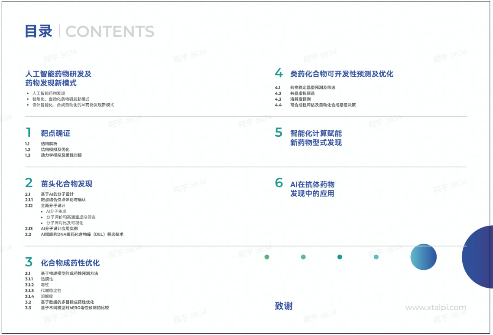This screenshot has width=493, height=335.
Task: Click entry 3.1 '基于物理模型的成药性预测方法'
Action: pyautogui.click(x=69, y=273)
